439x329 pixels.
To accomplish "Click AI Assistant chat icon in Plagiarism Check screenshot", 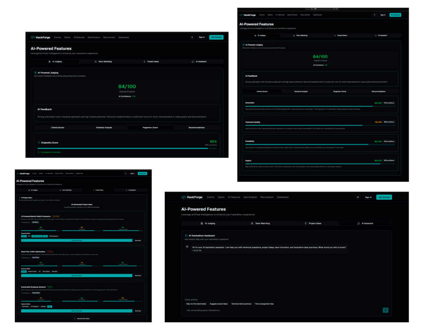I will (193, 61).
